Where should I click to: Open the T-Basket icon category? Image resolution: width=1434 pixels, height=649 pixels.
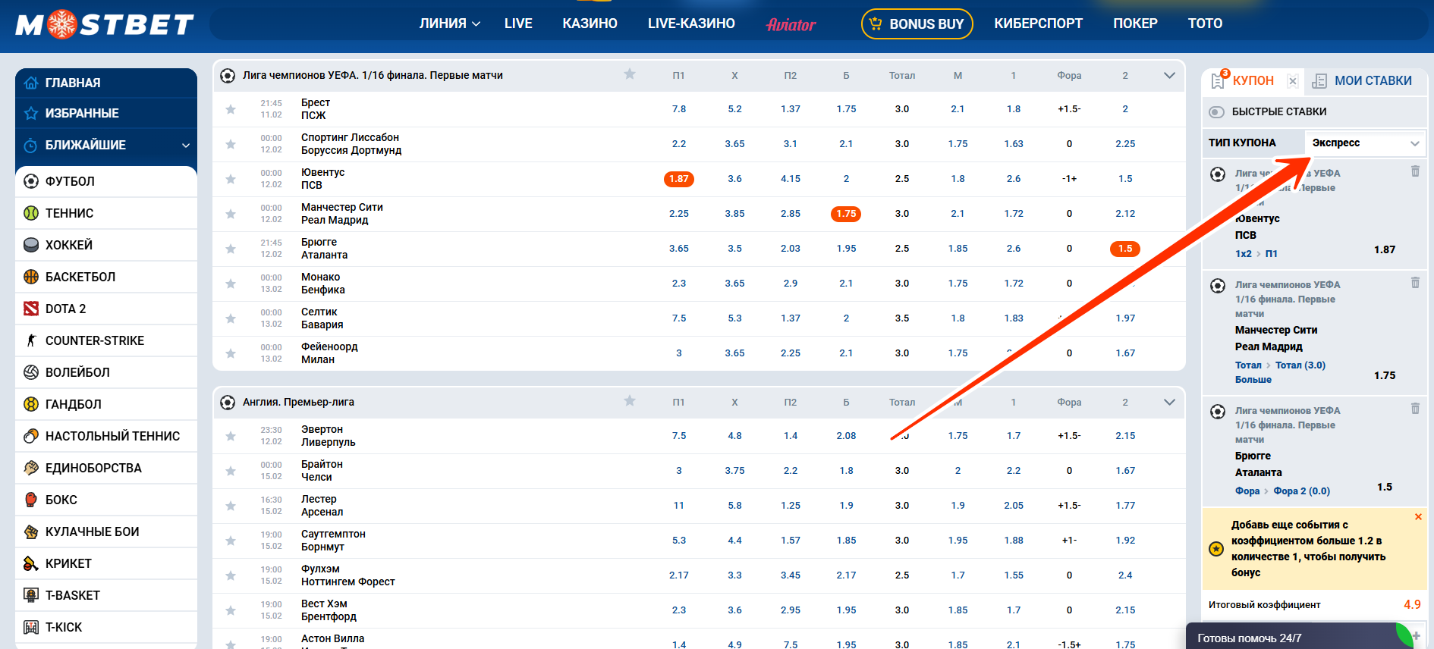tap(31, 595)
